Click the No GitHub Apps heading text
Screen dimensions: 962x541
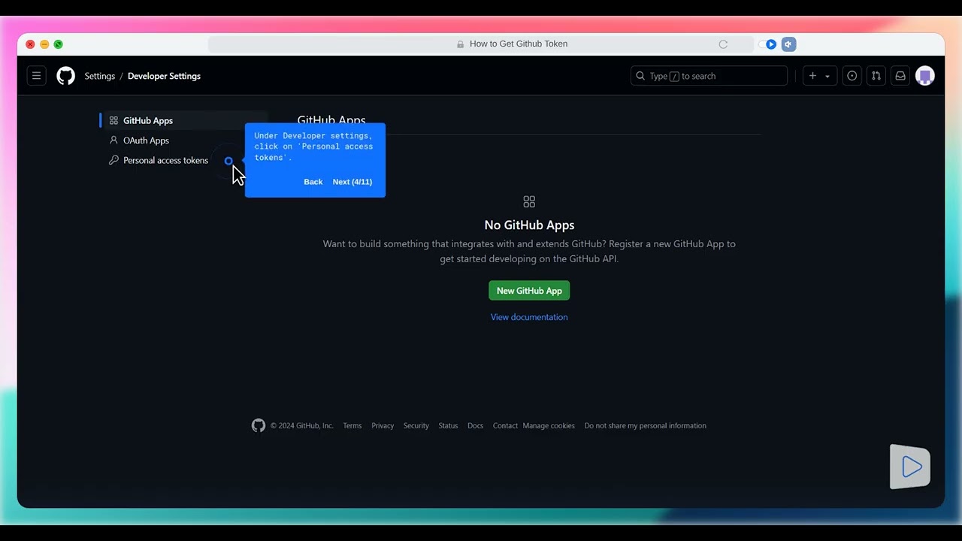[529, 225]
